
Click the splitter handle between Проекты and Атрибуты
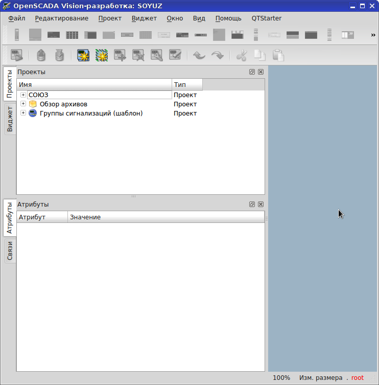(133, 196)
